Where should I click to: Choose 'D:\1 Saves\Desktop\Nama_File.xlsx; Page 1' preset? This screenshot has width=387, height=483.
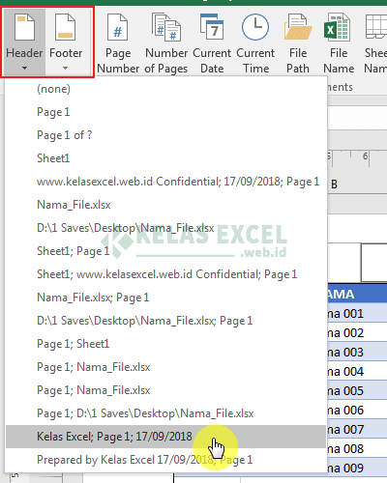pyautogui.click(x=166, y=321)
